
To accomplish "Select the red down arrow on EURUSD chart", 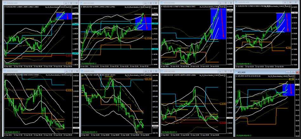I will tap(67, 16).
